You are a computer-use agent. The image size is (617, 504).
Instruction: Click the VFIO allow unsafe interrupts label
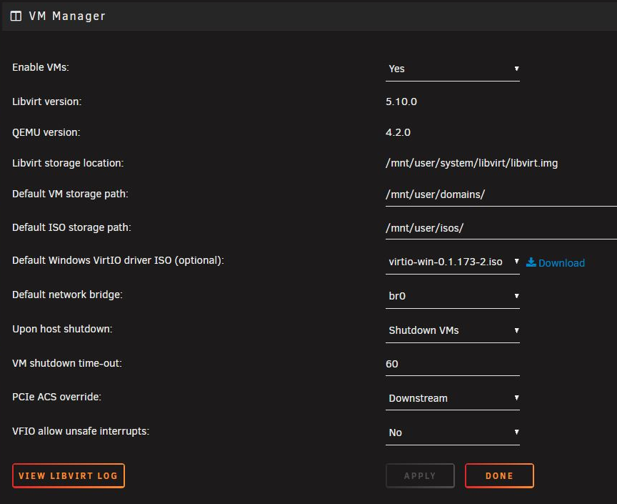(x=81, y=431)
